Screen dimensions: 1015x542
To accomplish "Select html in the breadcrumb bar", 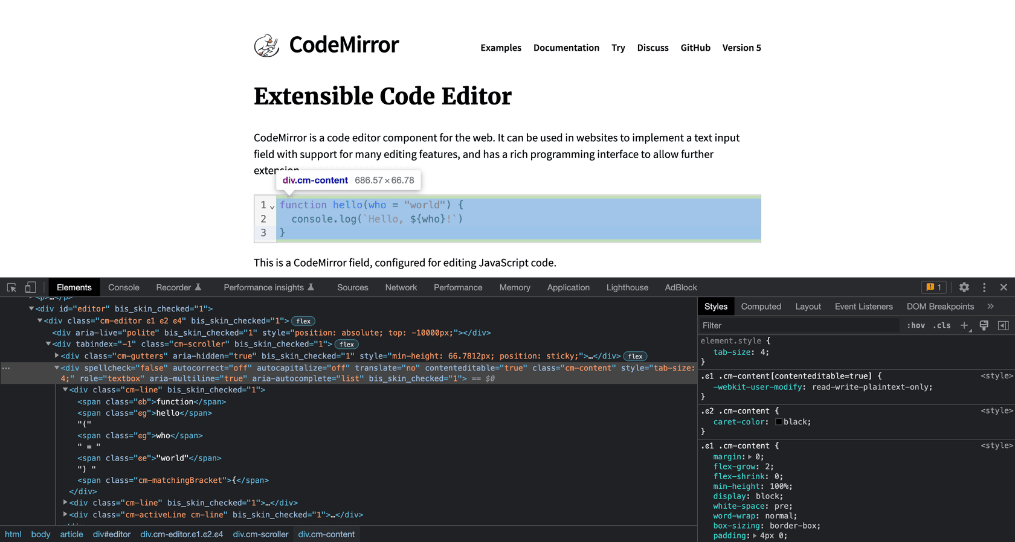I will coord(13,534).
